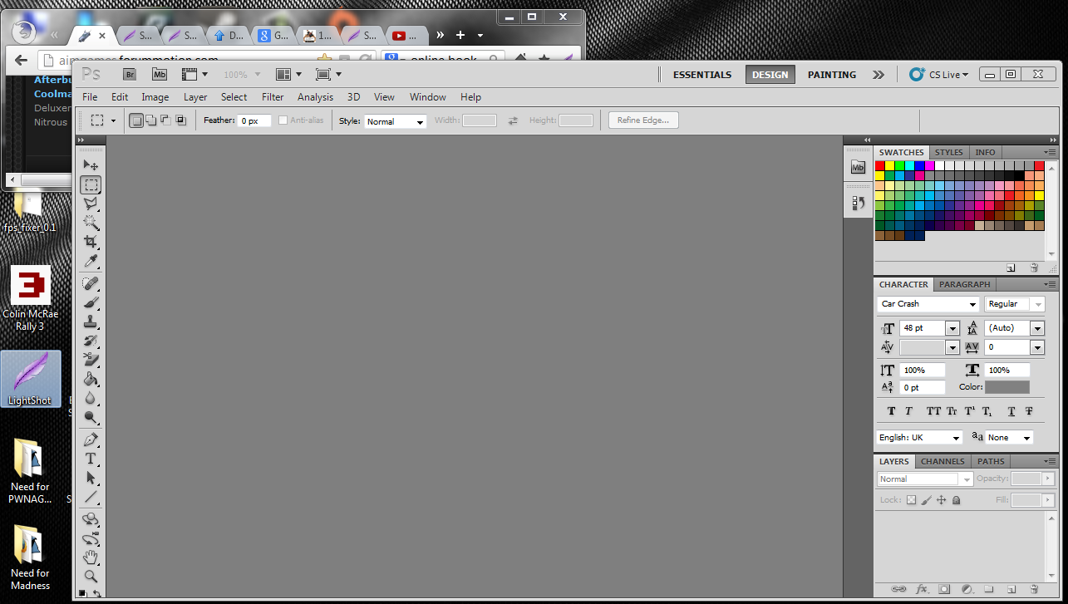Toggle Strikethrough text style button
Screen dimensions: 1068x604
(x=1029, y=411)
